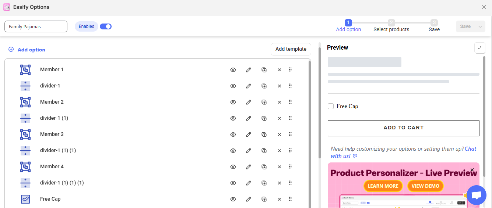Duplicate the Member 4 option
Viewport: 492px width, 208px height.
point(264,167)
